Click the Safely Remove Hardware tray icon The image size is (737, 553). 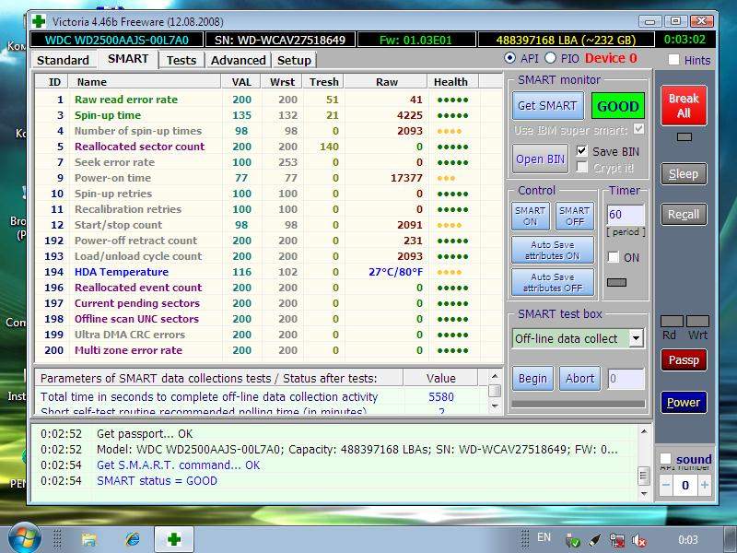[x=572, y=541]
